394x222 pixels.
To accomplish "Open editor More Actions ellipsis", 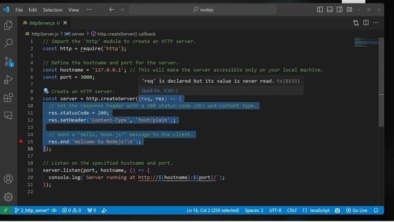I will coord(376,23).
